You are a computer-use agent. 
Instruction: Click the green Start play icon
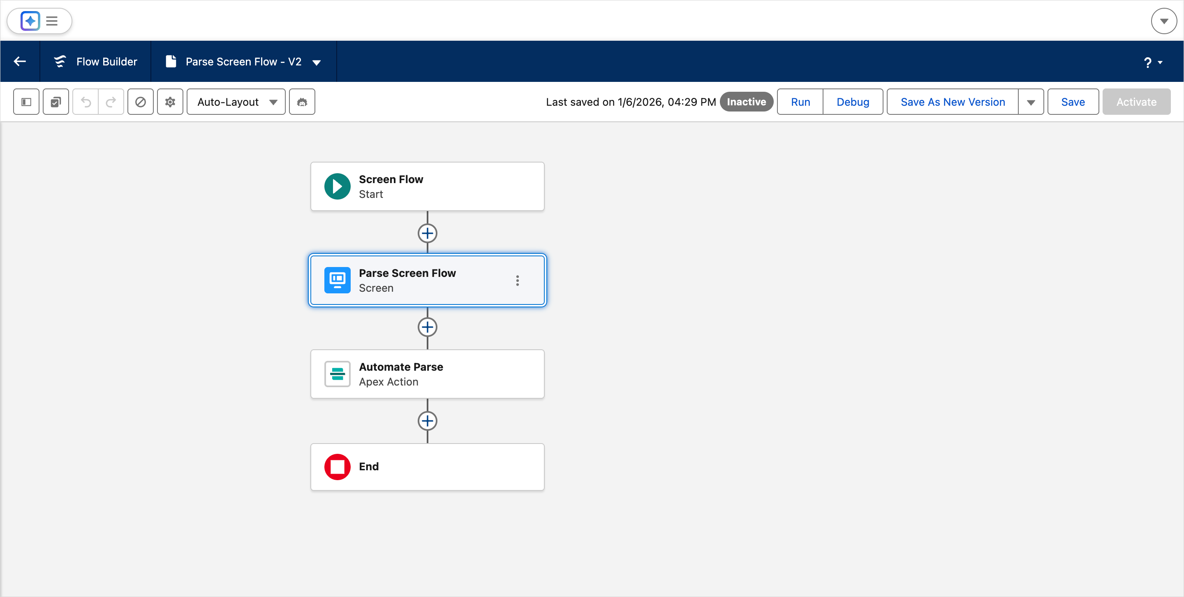(x=338, y=186)
